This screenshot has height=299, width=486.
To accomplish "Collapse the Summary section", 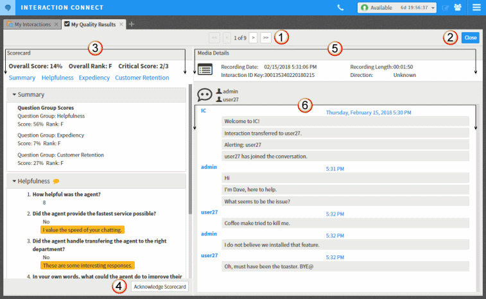I will click(x=14, y=94).
